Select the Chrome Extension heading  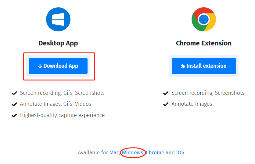coord(203,43)
